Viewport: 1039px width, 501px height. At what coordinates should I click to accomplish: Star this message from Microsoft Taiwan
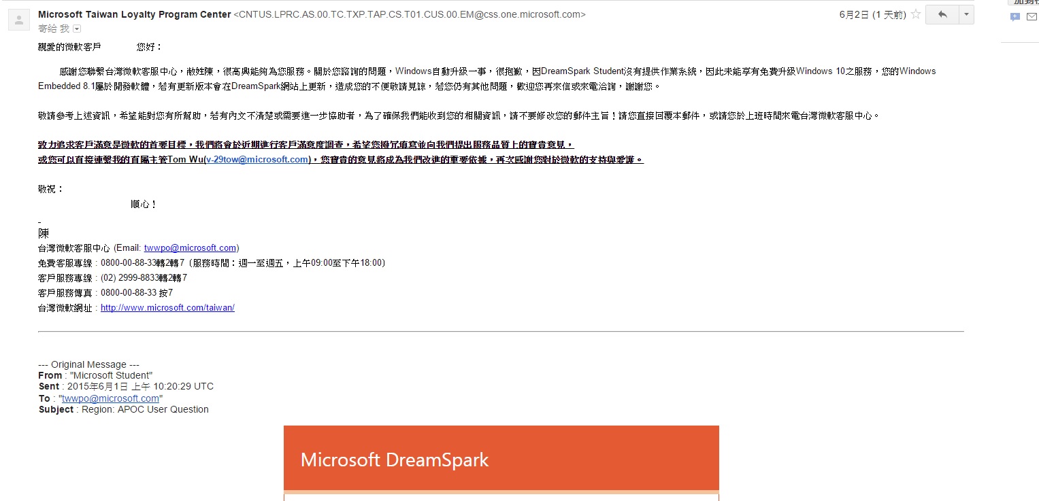(916, 14)
